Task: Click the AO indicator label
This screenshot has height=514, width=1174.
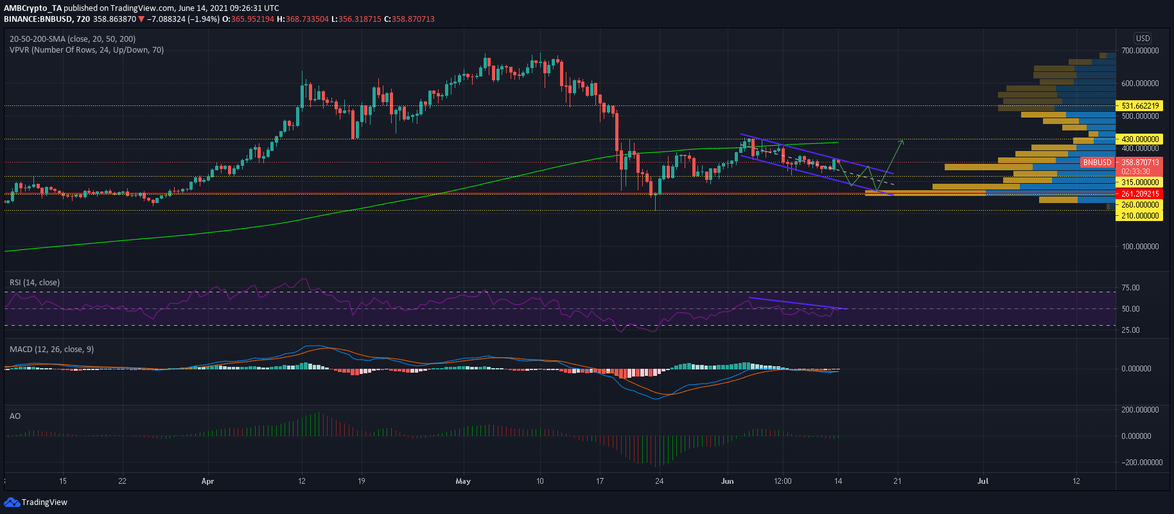Action: 15,416
